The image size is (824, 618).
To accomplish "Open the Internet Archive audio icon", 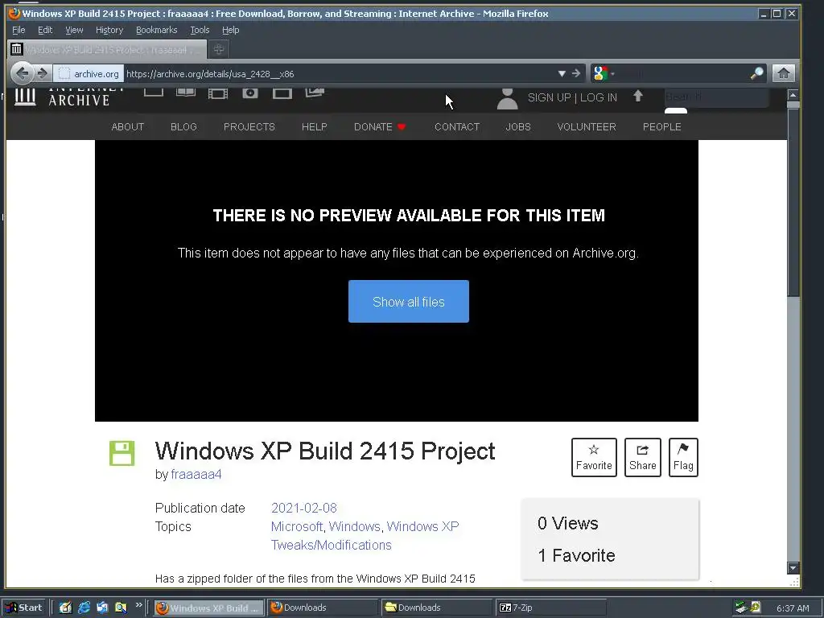I will 250,93.
